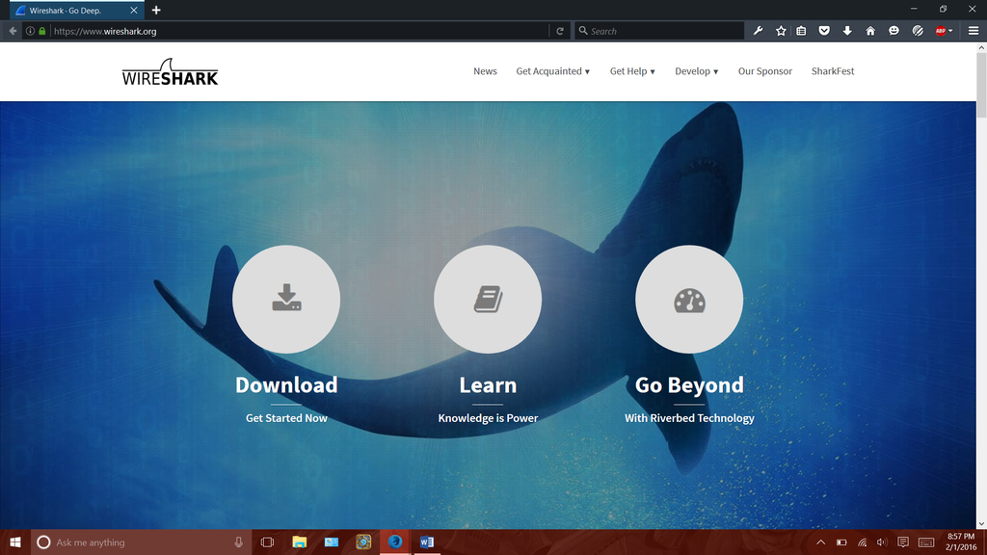Screen dimensions: 987x555
Task: Go to browser home page icon
Action: (870, 31)
